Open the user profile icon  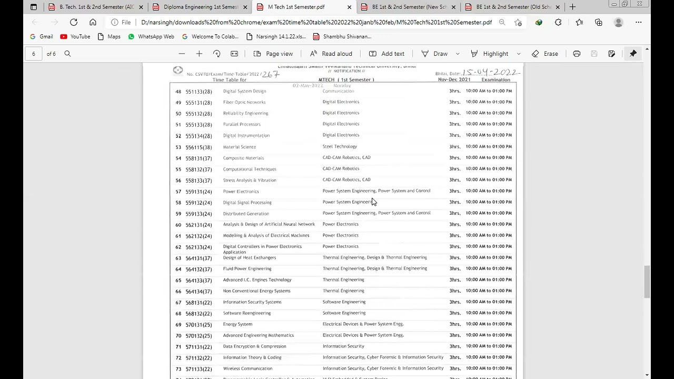coord(619,22)
